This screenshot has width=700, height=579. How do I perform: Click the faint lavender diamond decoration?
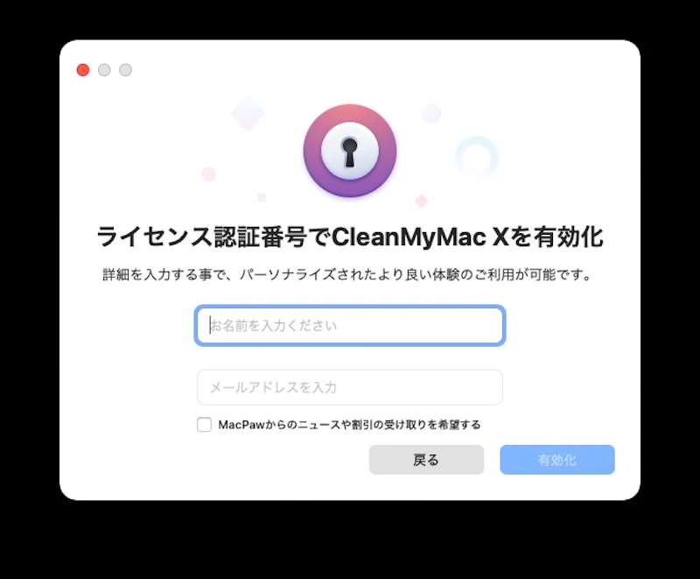click(248, 114)
